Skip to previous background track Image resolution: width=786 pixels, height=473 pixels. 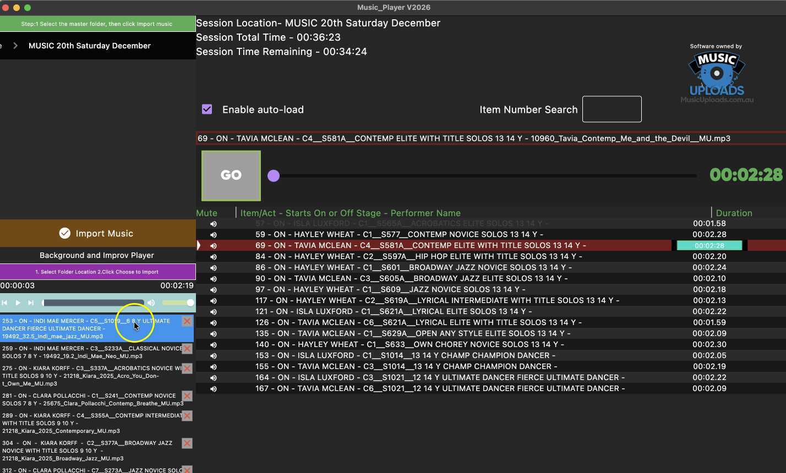pos(5,302)
